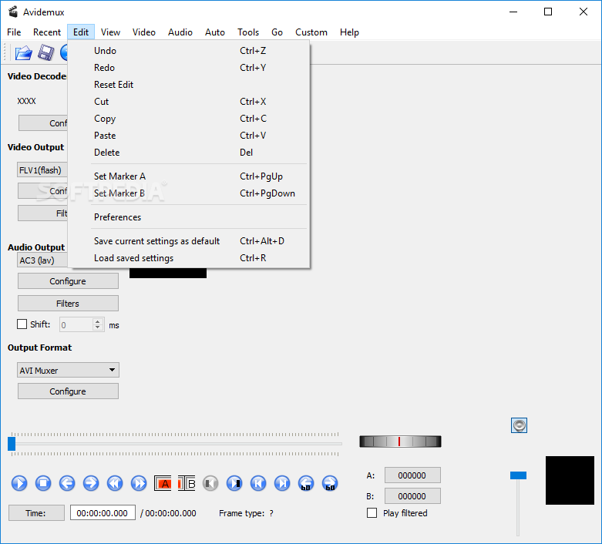Open the Video menu
602x544 pixels.
point(144,32)
